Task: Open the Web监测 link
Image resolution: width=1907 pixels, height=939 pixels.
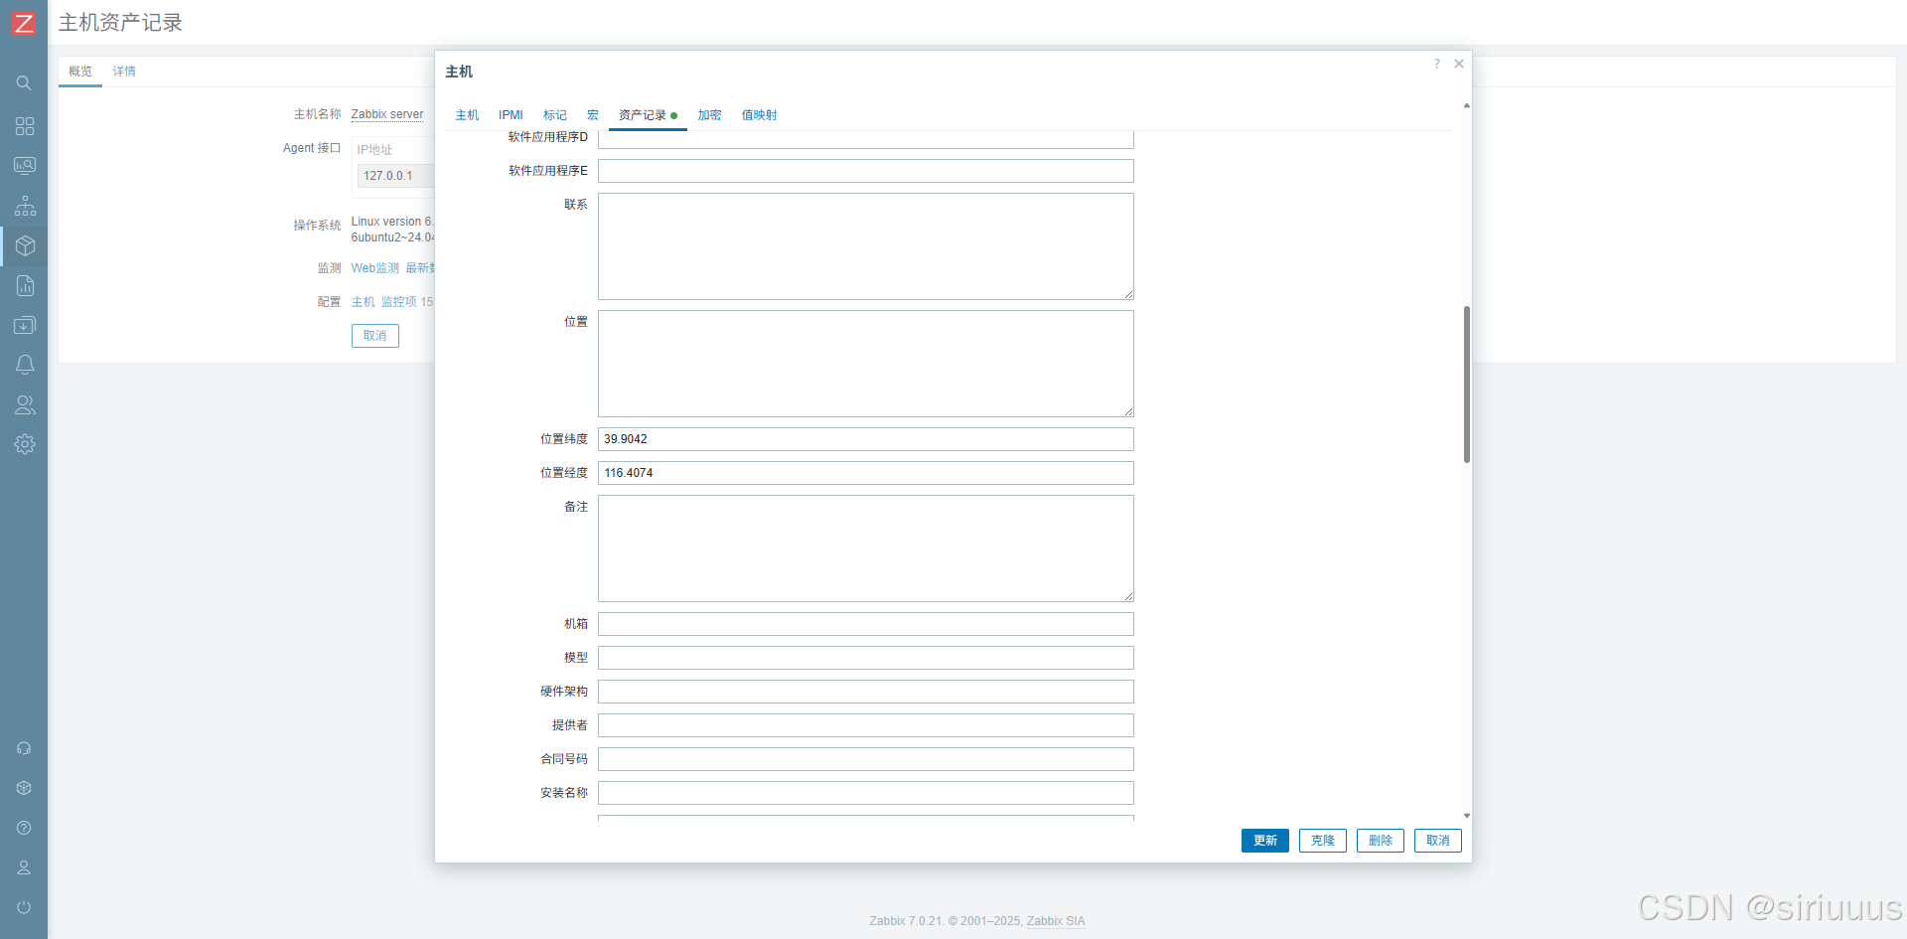Action: [375, 268]
